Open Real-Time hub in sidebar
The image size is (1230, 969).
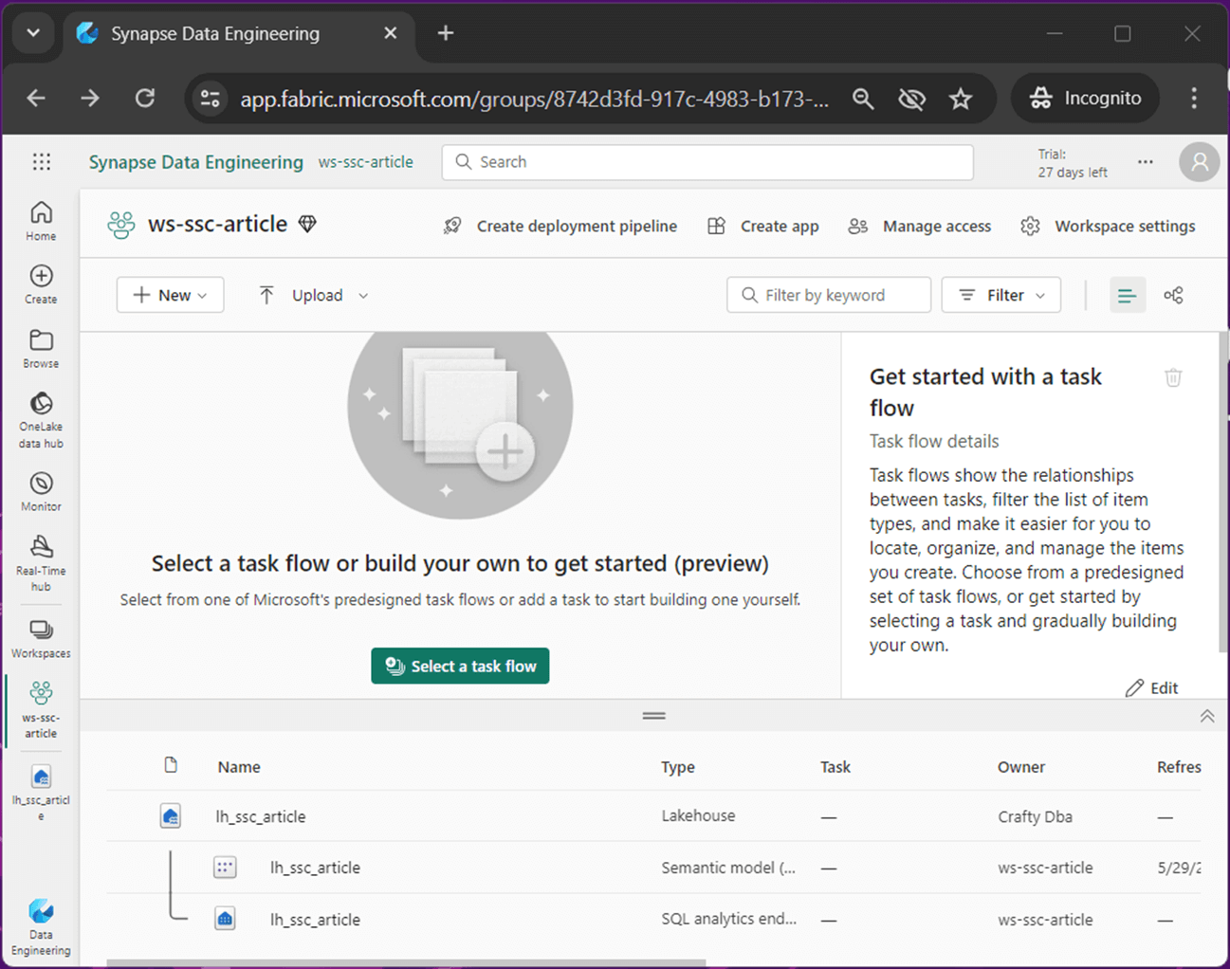[41, 561]
